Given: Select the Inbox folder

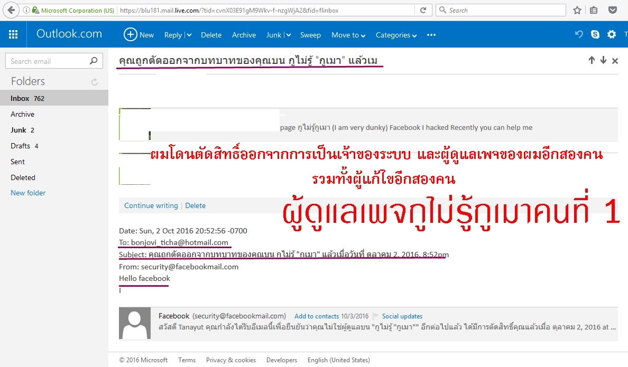Looking at the screenshot, I should click(x=54, y=98).
